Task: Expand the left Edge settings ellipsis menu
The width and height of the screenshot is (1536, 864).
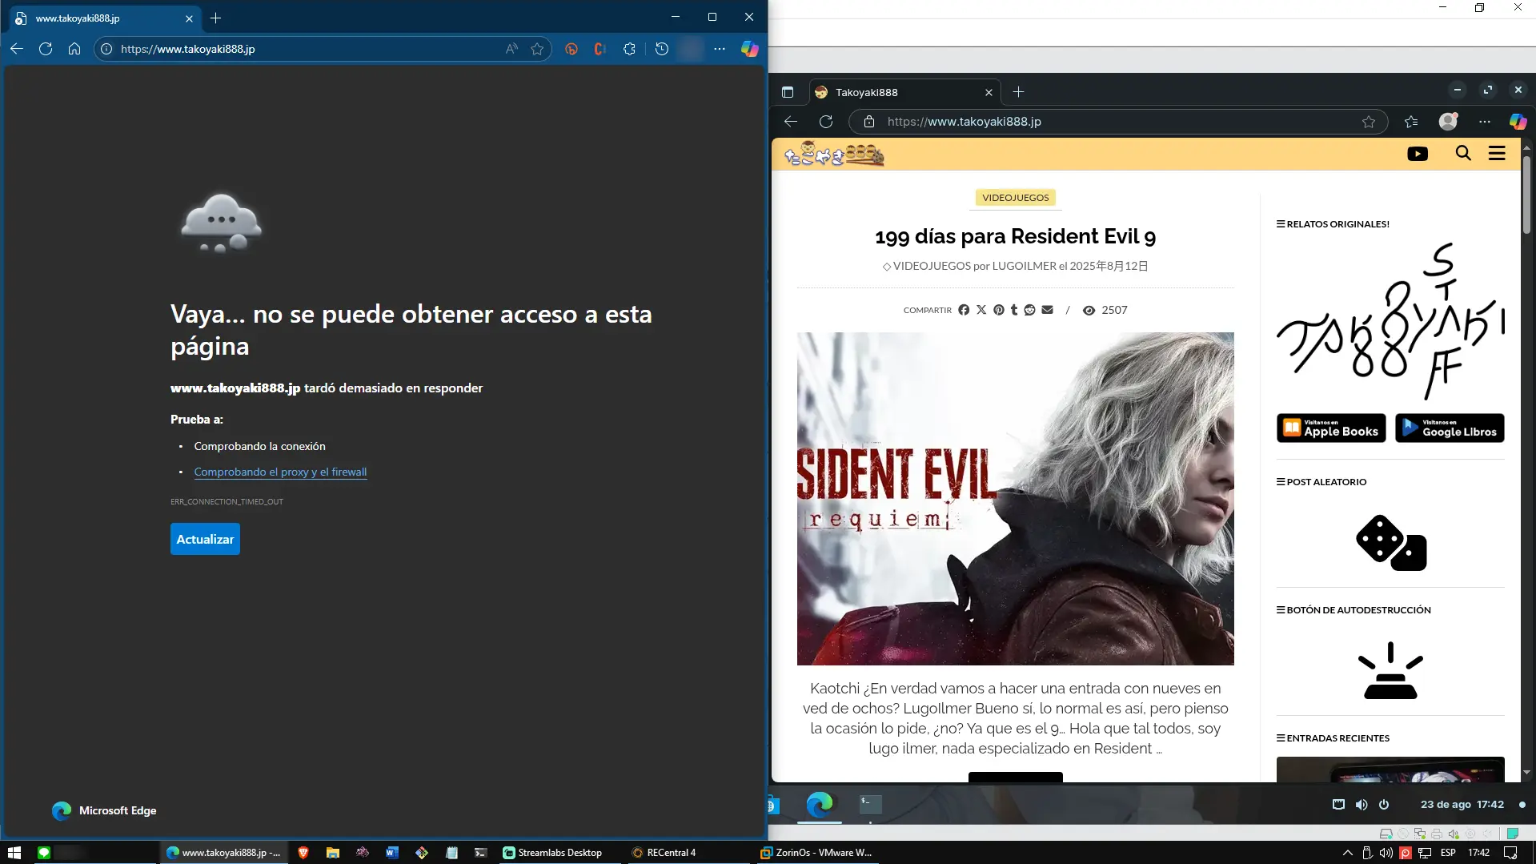Action: [x=720, y=49]
